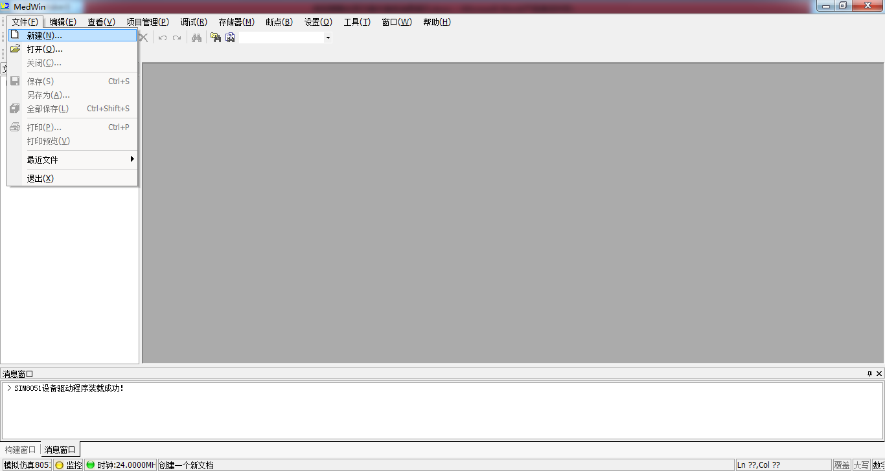Switch to the 消息窗口 tab

click(x=60, y=450)
